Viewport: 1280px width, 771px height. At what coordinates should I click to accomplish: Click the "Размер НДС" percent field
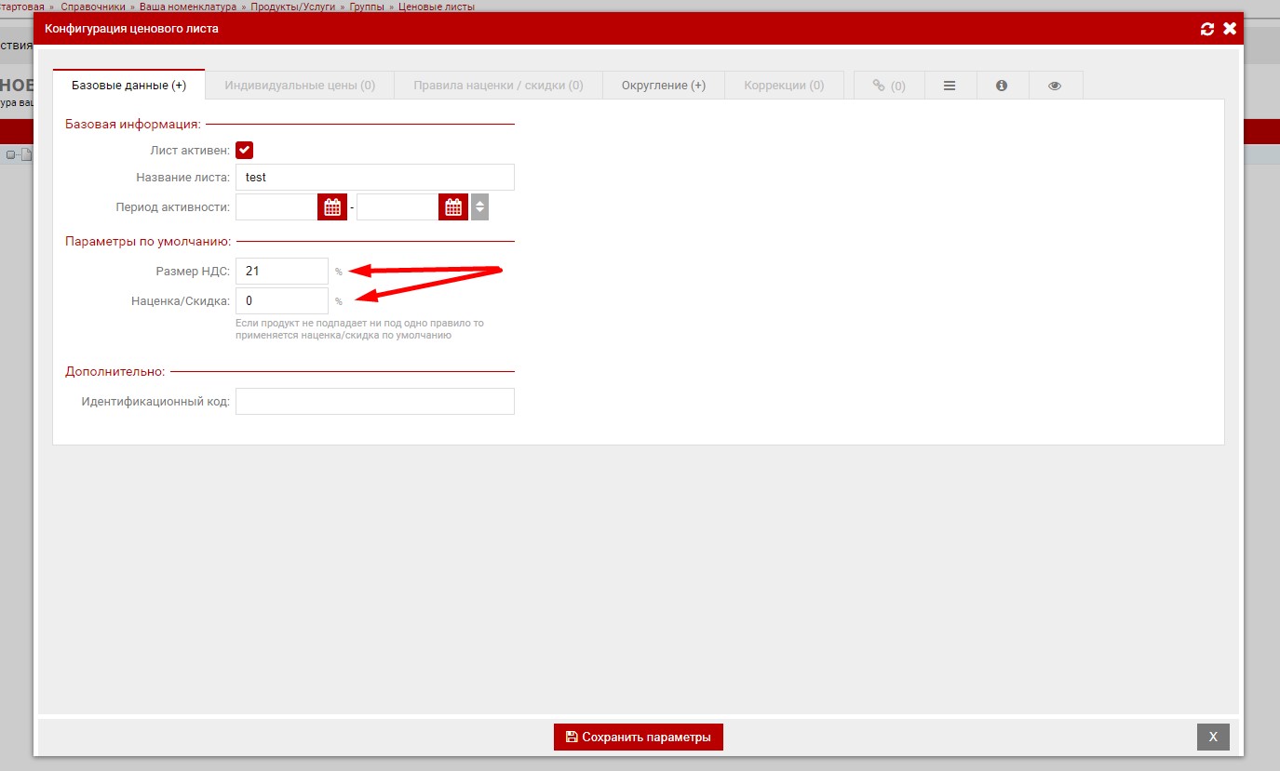pyautogui.click(x=281, y=272)
